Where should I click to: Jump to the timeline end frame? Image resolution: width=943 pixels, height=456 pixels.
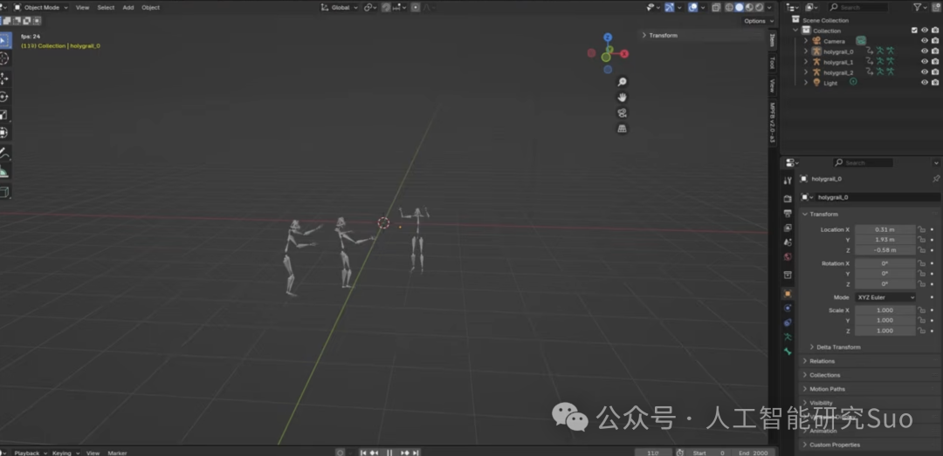416,453
